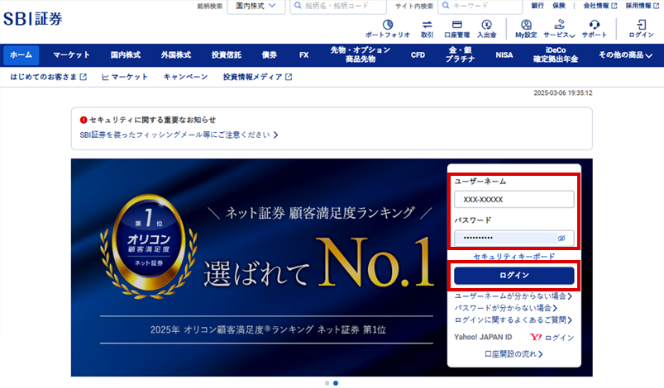
Task: Click the 銘柄名・銘柄コード search field
Action: [x=338, y=6]
